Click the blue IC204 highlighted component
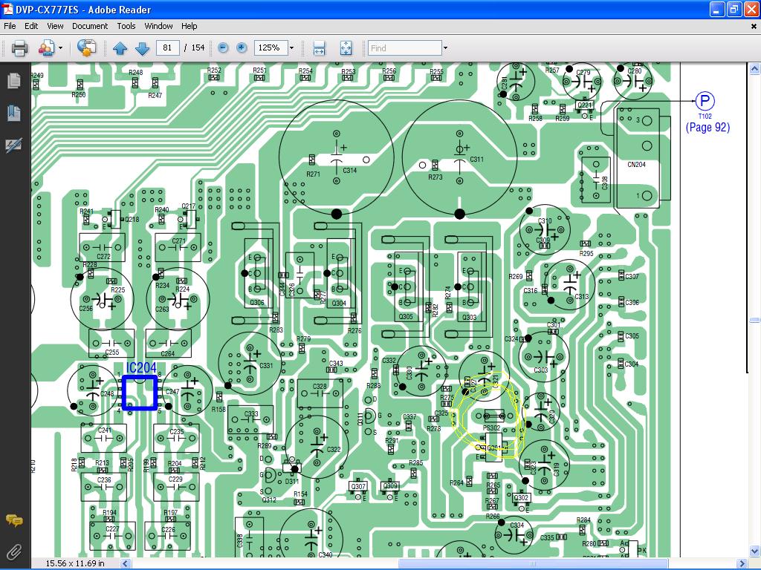 tap(140, 393)
